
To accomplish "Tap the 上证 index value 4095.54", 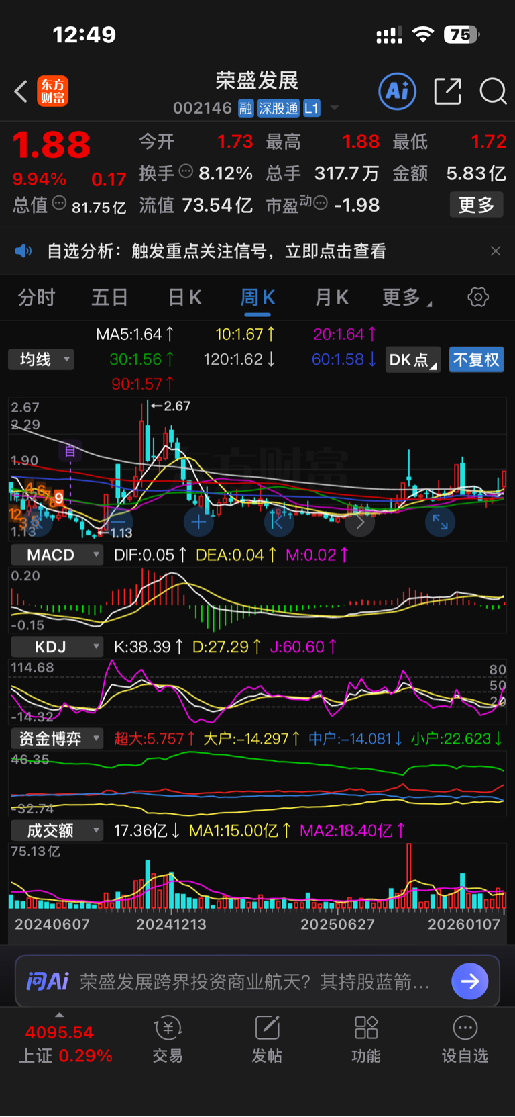I will [59, 1032].
